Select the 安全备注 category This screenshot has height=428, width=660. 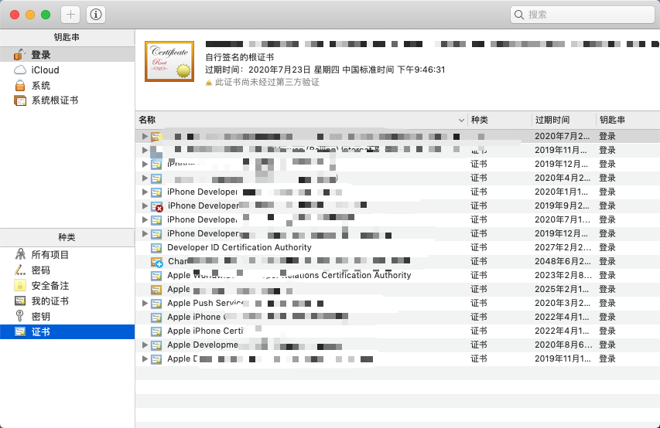pos(50,286)
